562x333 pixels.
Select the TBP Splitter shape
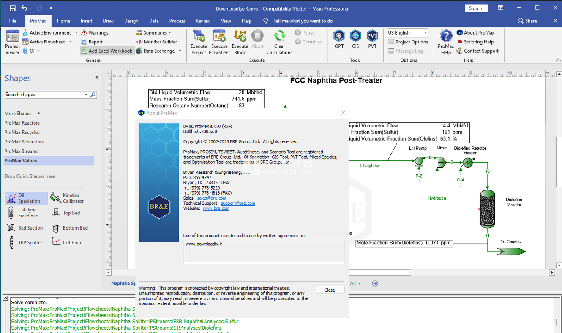click(x=25, y=242)
